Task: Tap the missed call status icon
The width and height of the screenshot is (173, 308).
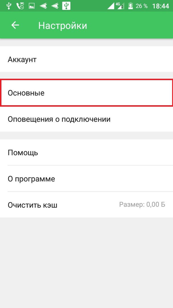Action: click(20, 6)
